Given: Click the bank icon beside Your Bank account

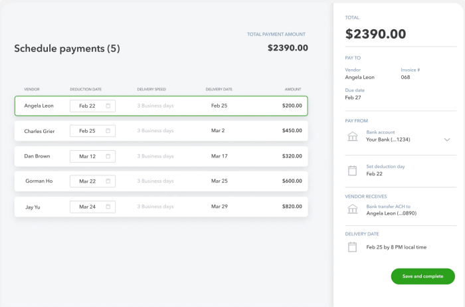Looking at the screenshot, I should tap(353, 136).
